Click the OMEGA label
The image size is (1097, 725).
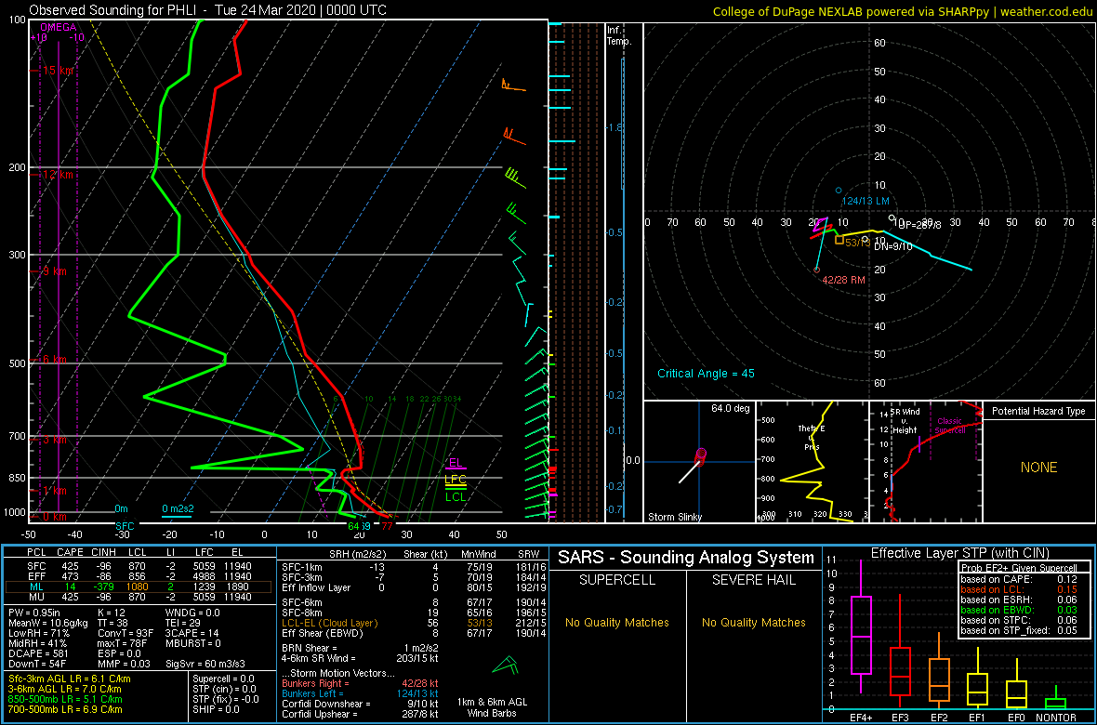click(57, 27)
